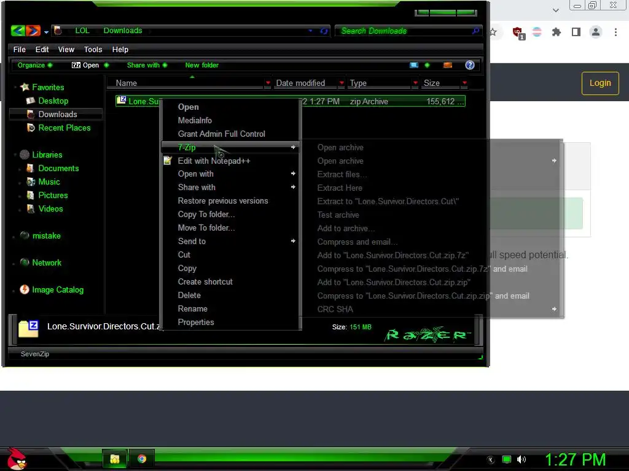Choose Extract Here in the 7-Zip submenu
This screenshot has height=471, width=629.
(339, 188)
